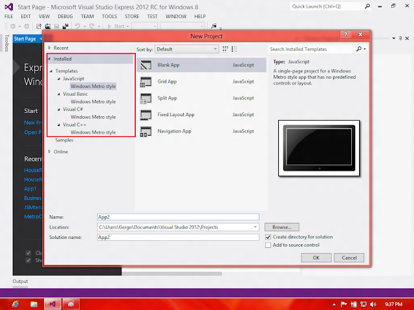Click the Search Installed Templates field

312,49
